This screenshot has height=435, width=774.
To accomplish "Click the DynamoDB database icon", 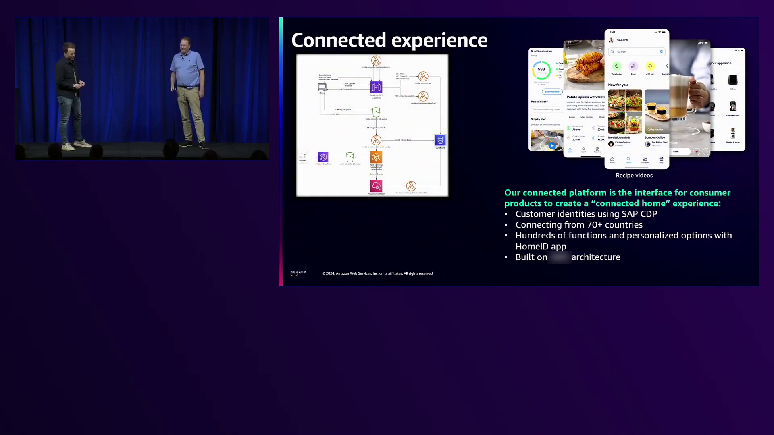I will coord(440,140).
